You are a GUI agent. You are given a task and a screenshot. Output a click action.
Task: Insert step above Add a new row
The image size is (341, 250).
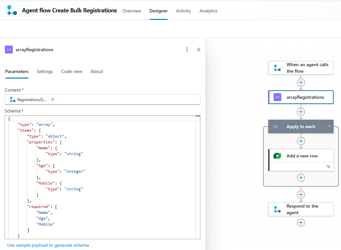coord(301,141)
